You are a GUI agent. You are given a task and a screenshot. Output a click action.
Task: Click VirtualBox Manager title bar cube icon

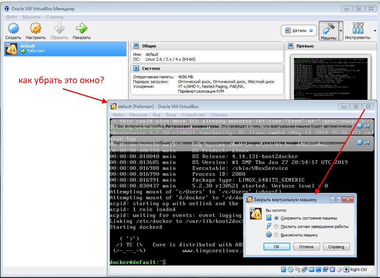[7, 9]
